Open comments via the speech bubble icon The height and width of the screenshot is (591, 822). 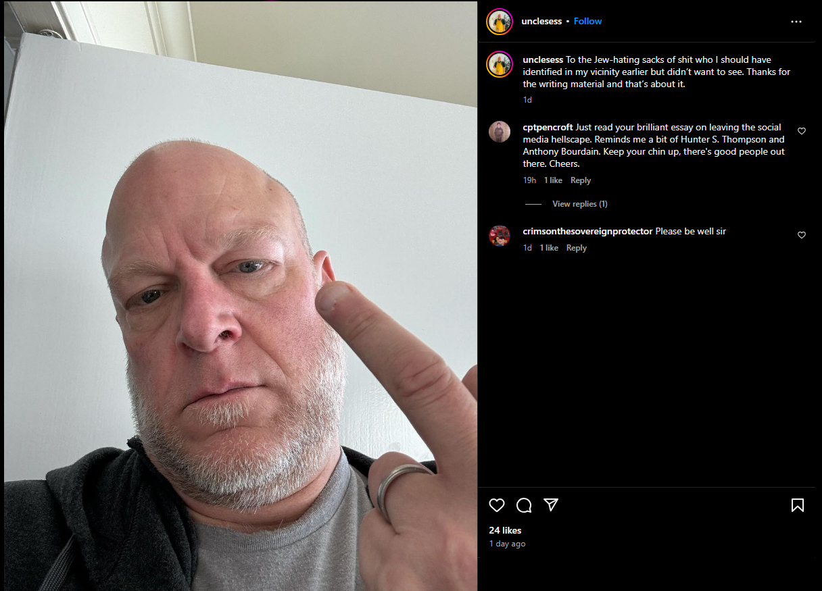point(524,505)
